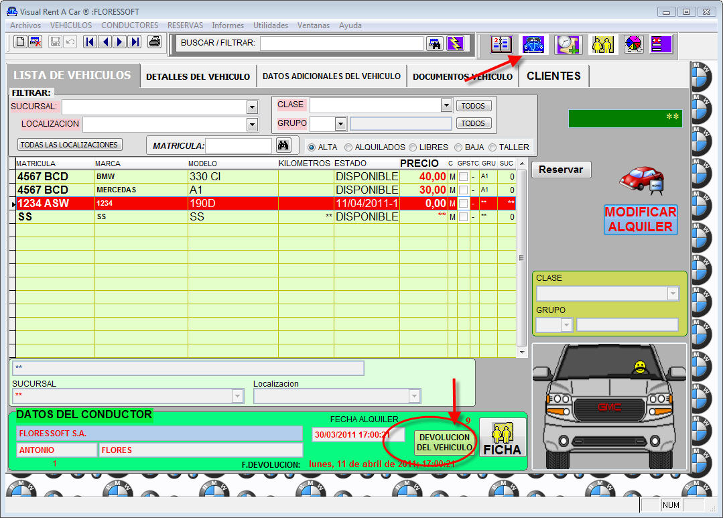Open the RESERVAS menu
723x518 pixels.
(185, 25)
